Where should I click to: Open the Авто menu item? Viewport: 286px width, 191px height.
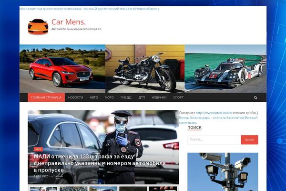point(94,97)
